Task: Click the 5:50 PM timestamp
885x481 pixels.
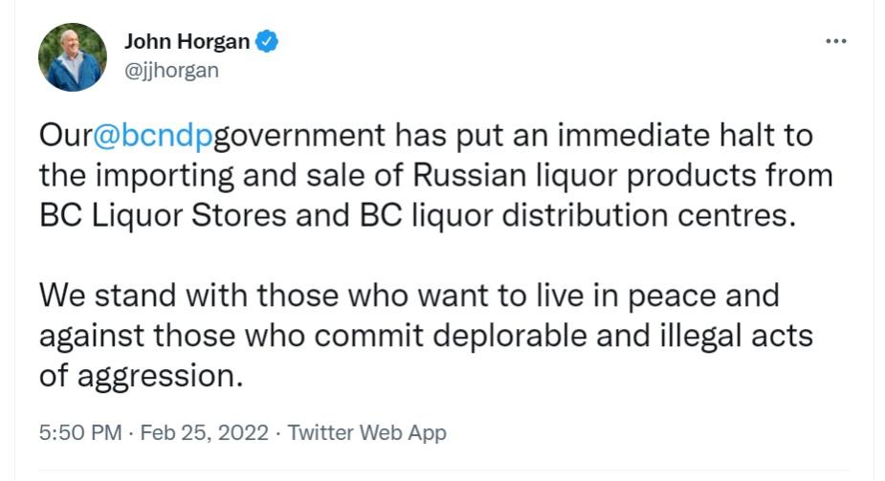Action: pyautogui.click(x=79, y=432)
